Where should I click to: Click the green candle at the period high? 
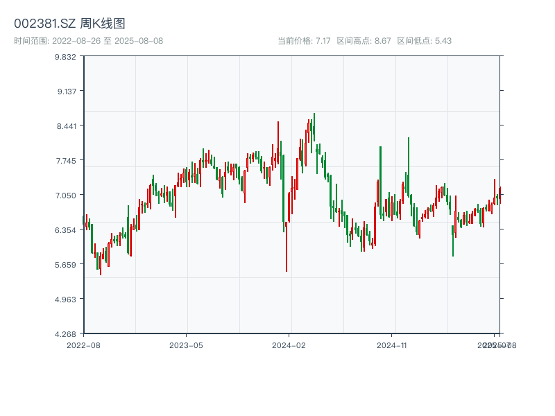pyautogui.click(x=314, y=128)
